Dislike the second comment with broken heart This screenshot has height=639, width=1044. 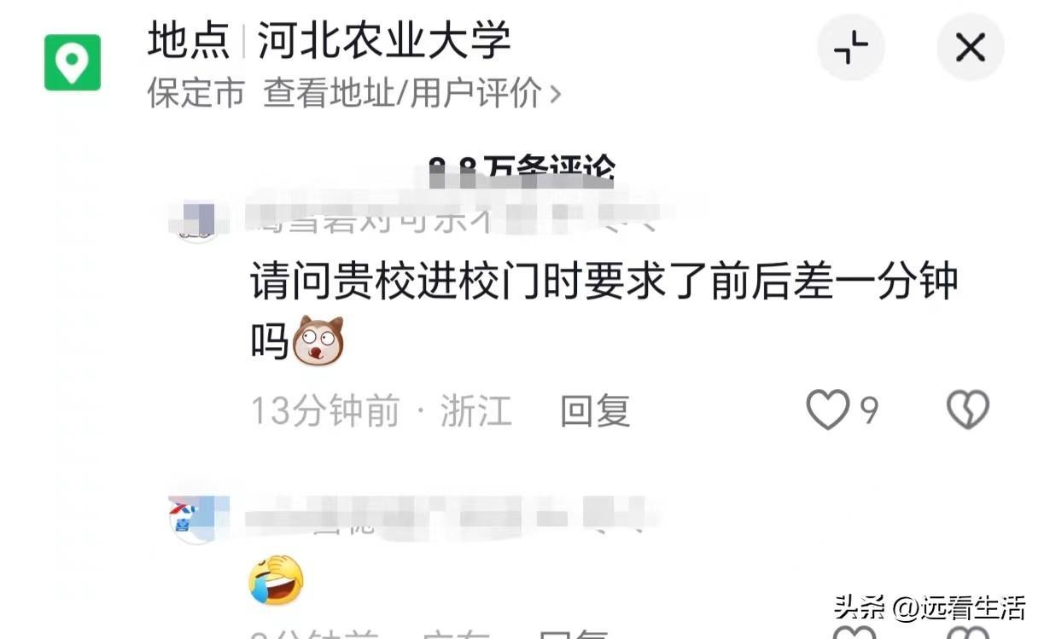coord(968,633)
